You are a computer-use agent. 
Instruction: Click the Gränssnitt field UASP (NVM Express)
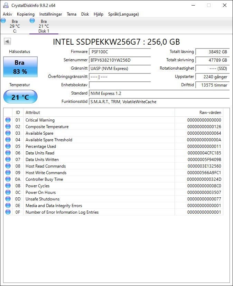pos(120,69)
